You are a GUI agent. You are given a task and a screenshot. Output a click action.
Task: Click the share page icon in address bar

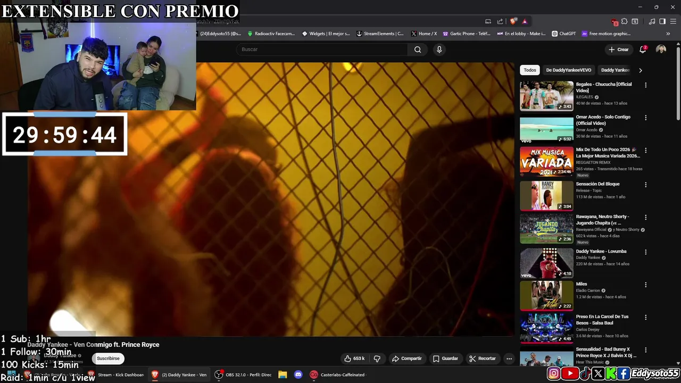(500, 21)
